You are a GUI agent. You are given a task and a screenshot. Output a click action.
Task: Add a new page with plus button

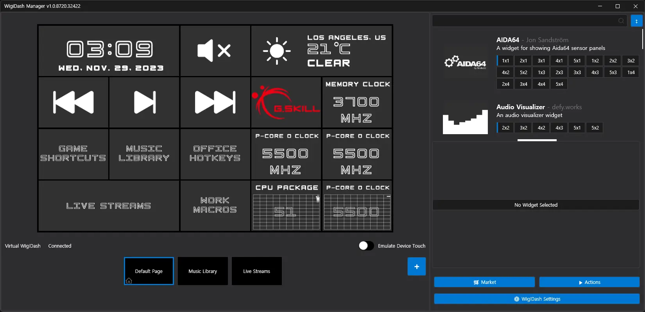[x=416, y=267]
